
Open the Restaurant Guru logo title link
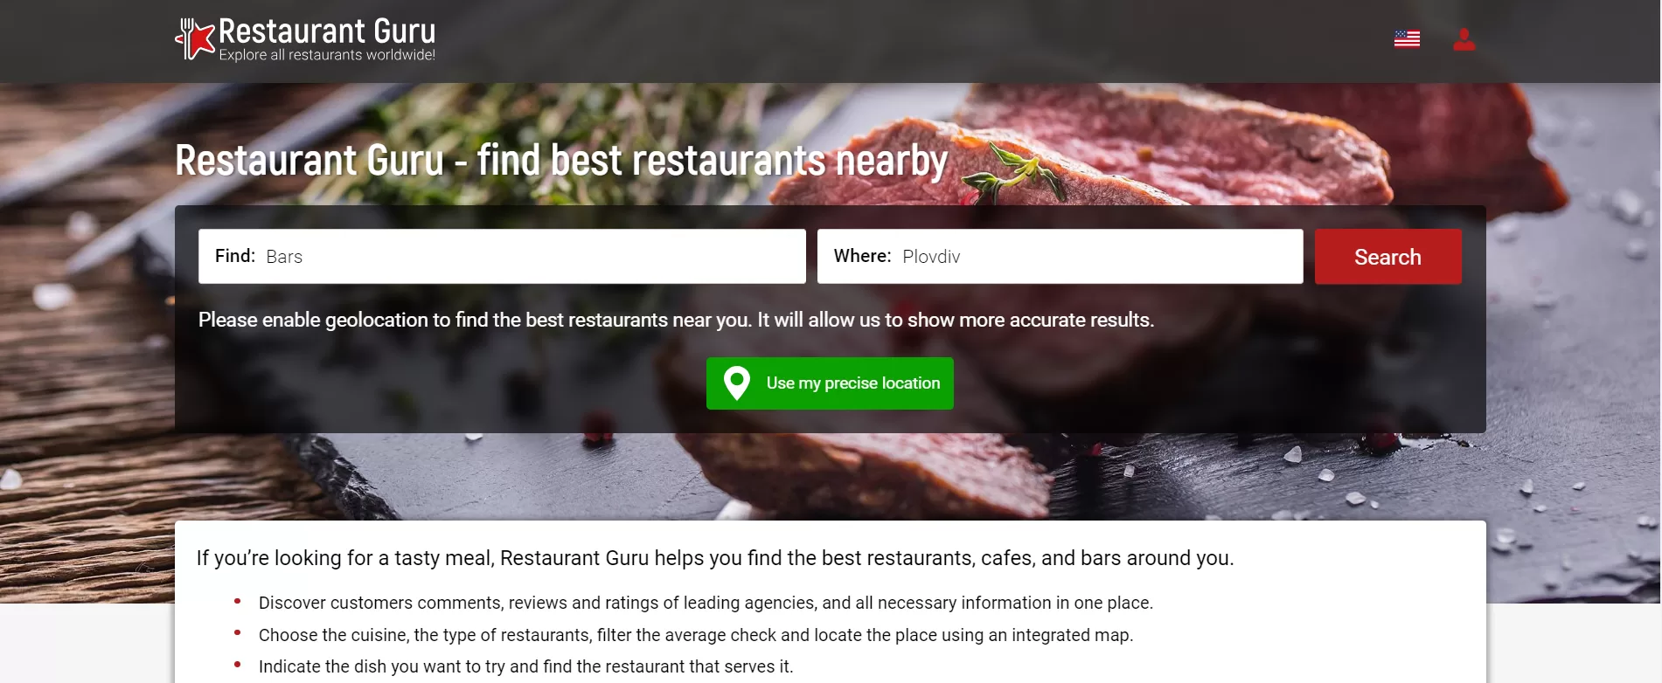coord(327,31)
